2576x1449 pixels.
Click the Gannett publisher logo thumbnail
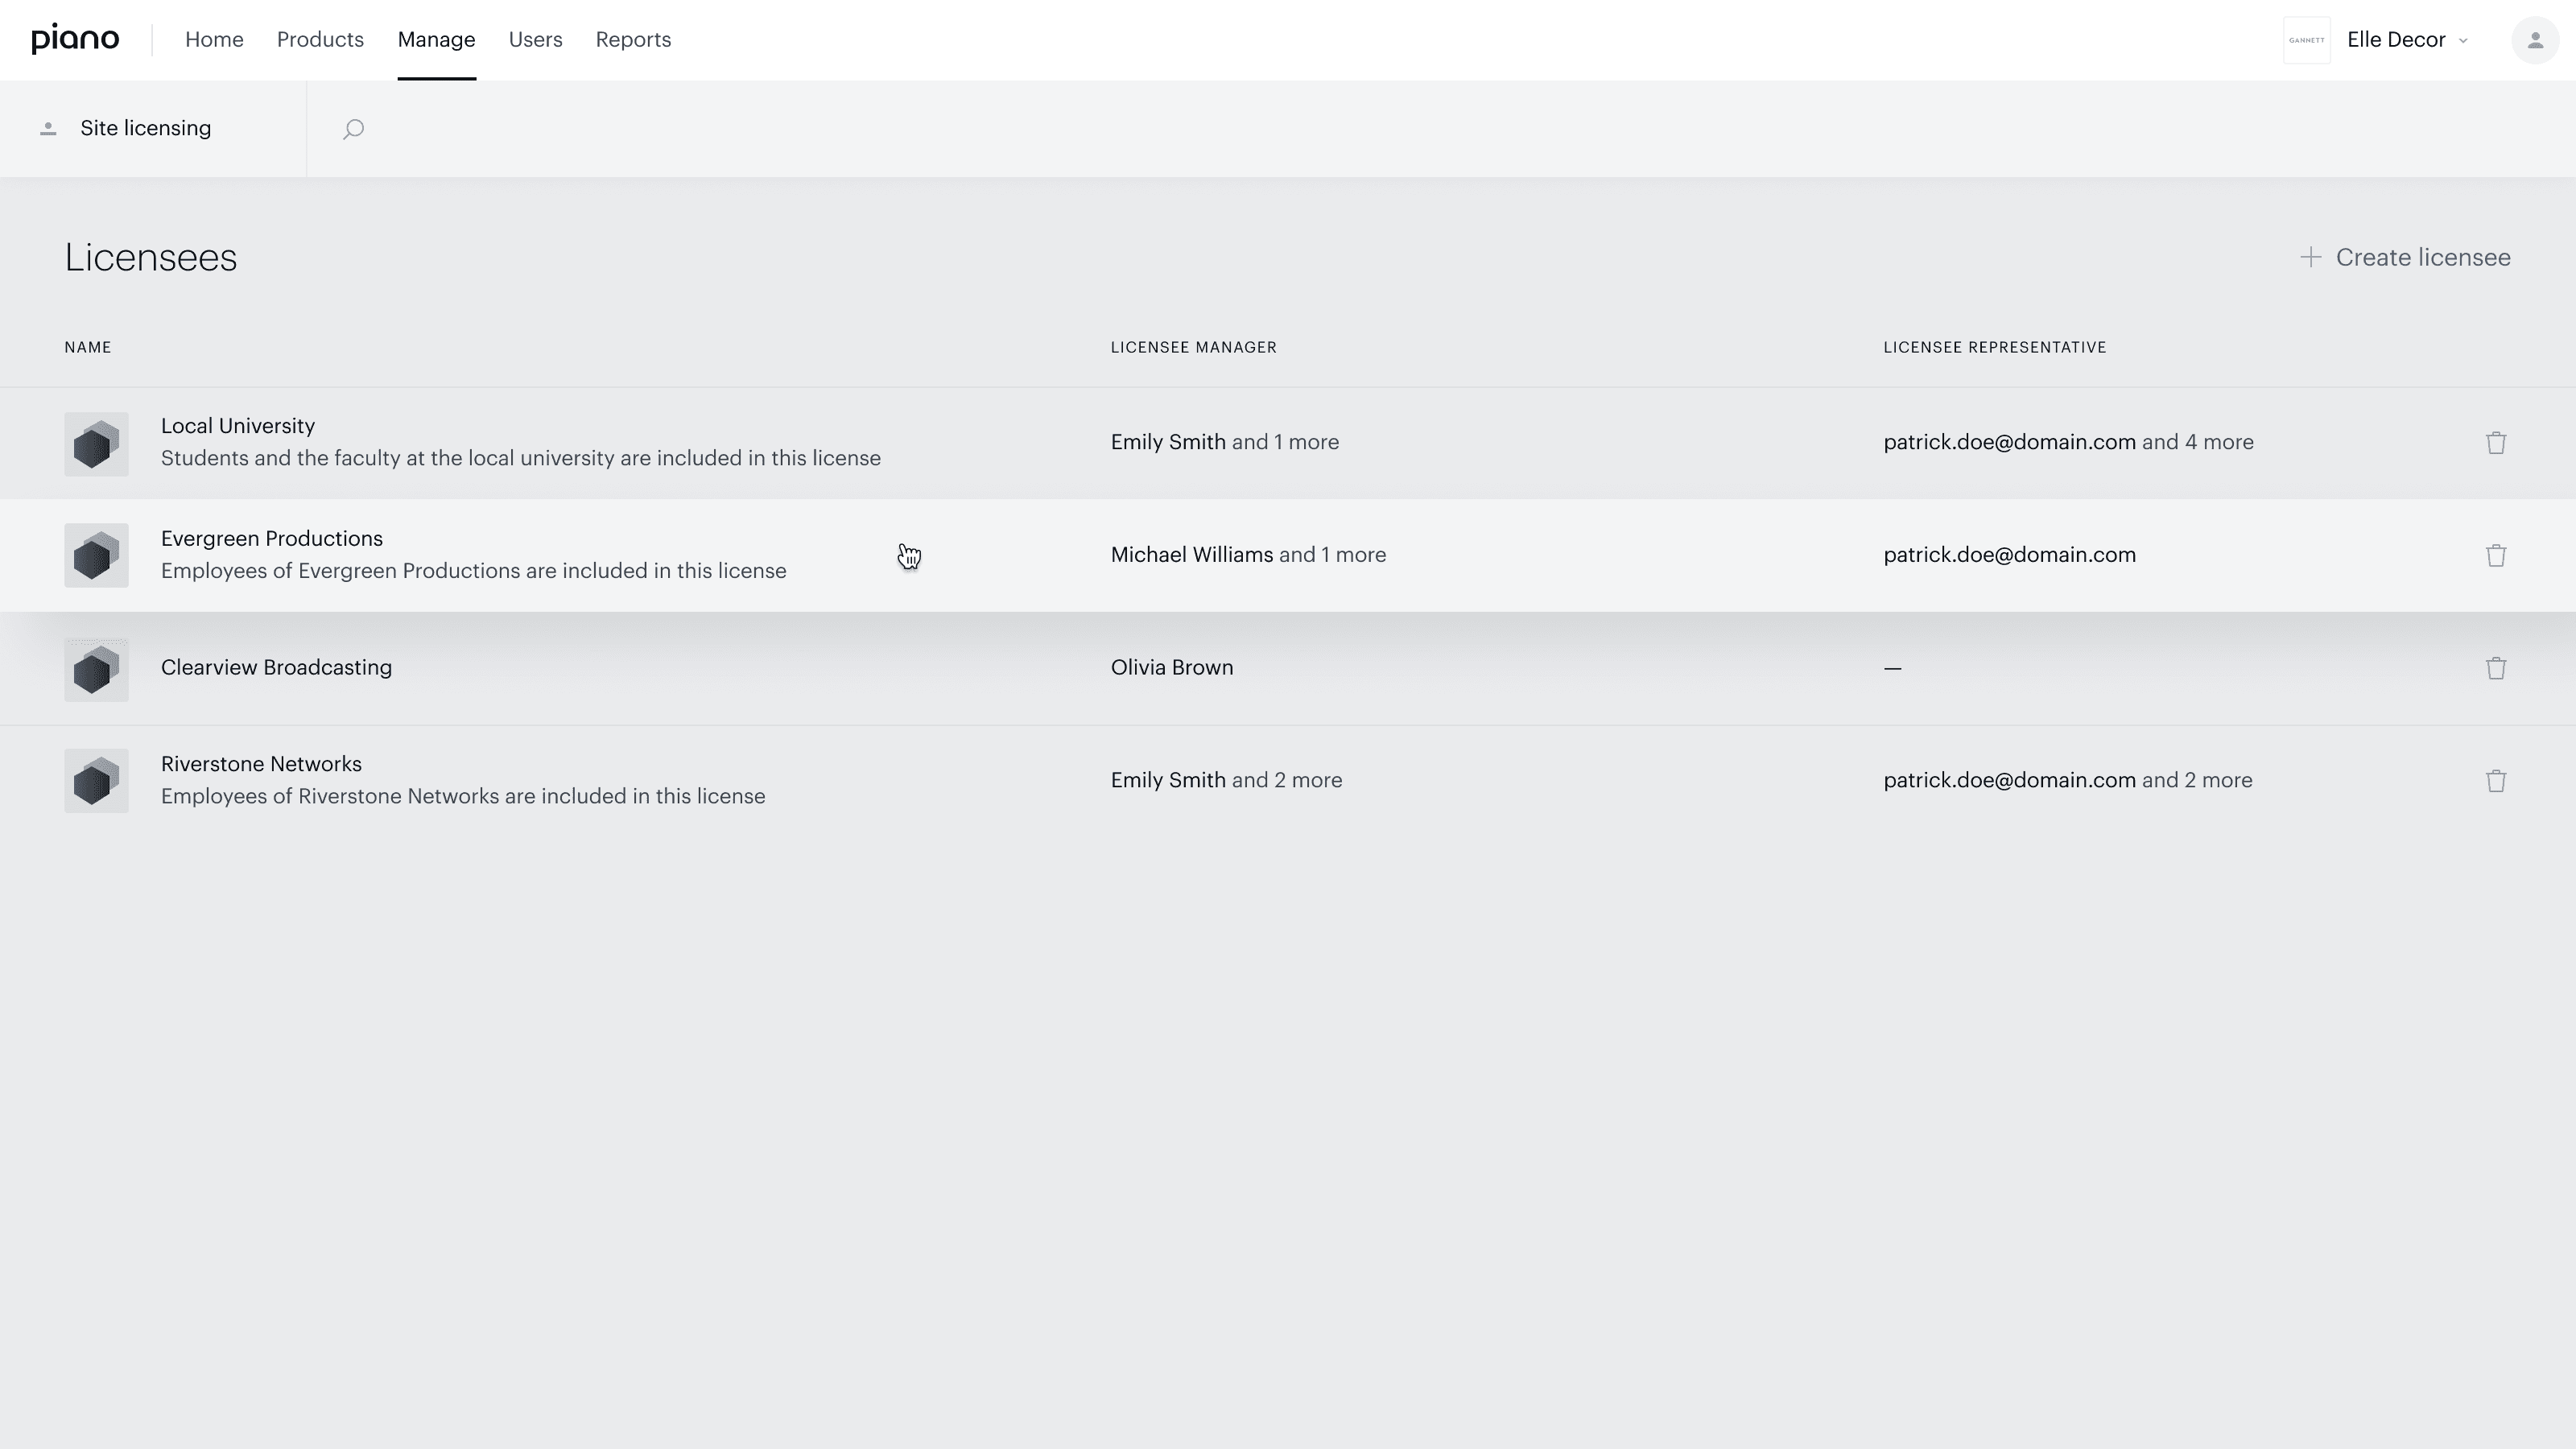point(2306,40)
